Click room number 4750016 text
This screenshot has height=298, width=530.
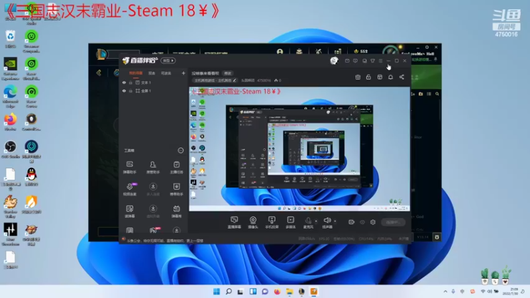click(x=264, y=80)
